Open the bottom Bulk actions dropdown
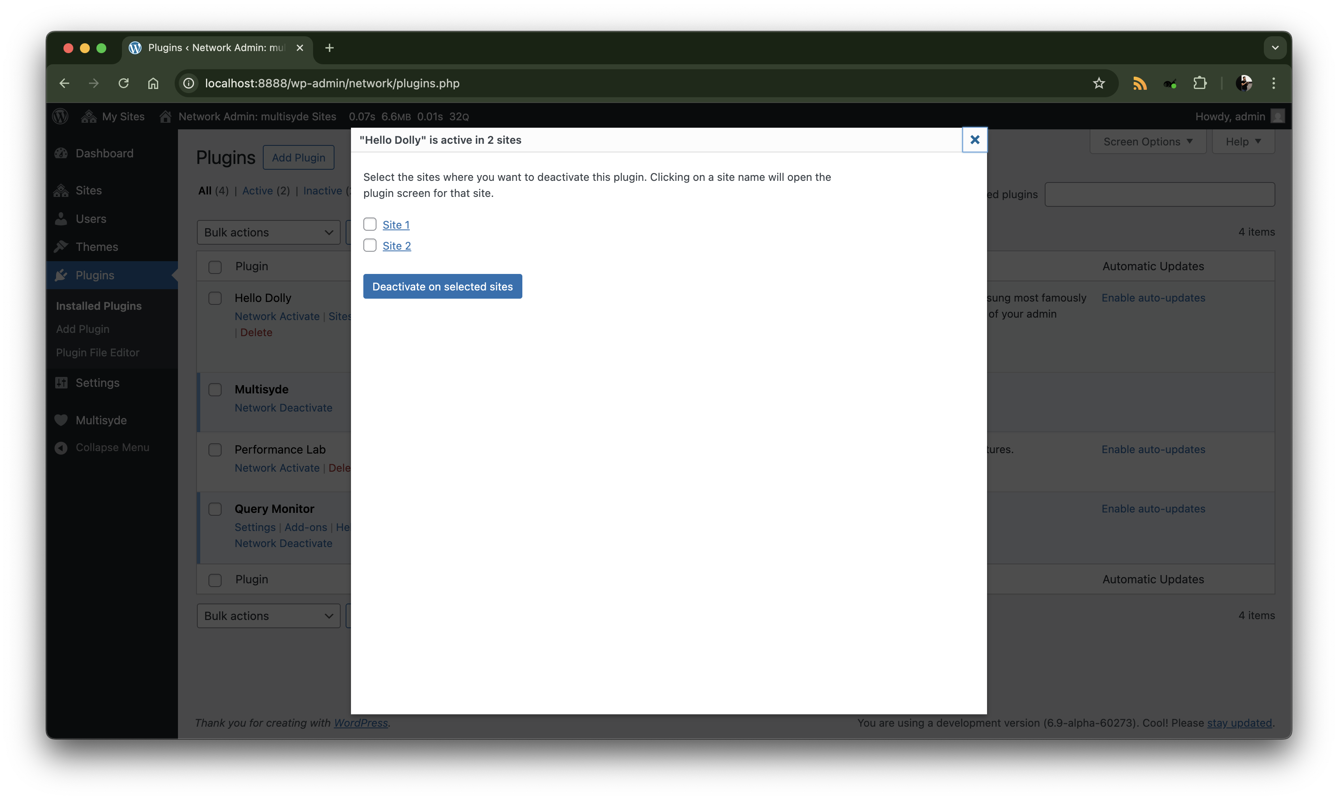Screen dimensions: 1338x800 tap(269, 615)
